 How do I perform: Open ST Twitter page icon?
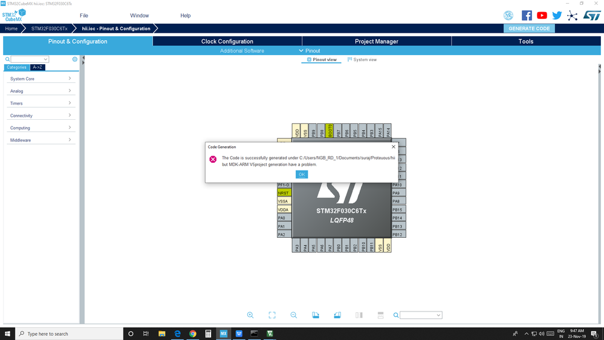pos(557,15)
